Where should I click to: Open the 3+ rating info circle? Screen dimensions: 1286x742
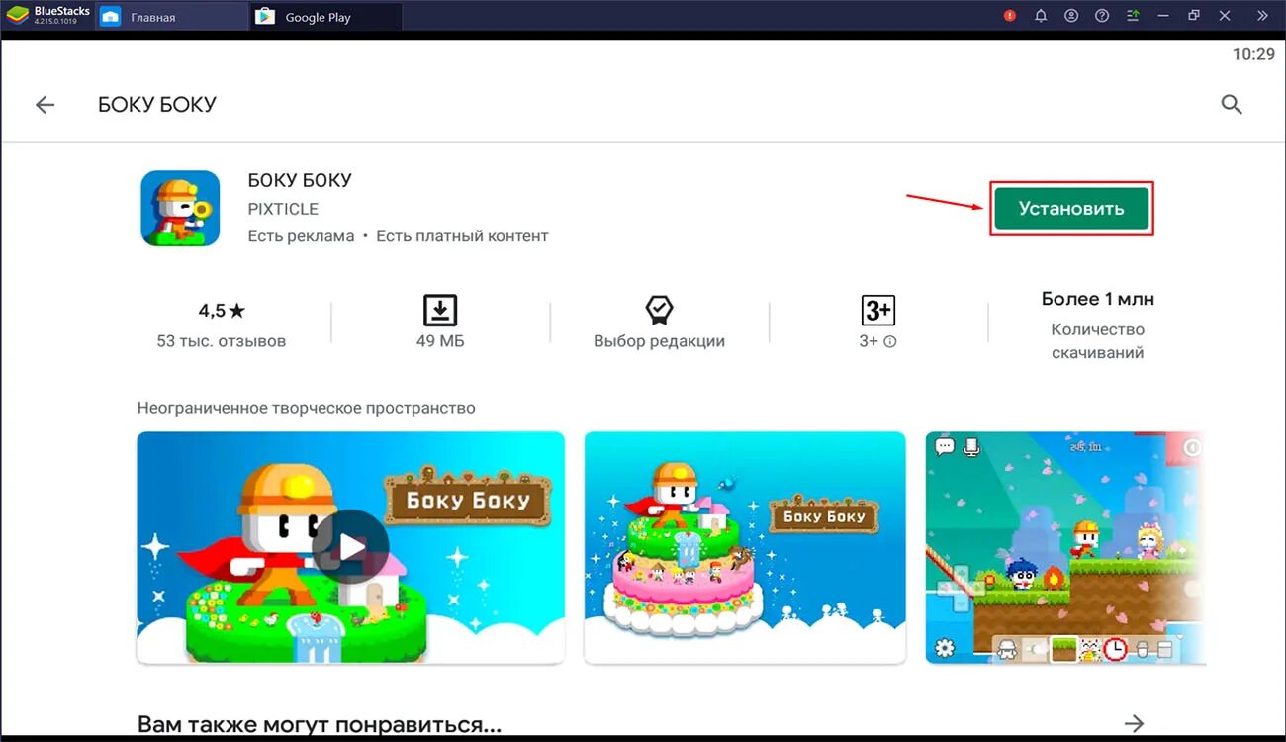(890, 342)
